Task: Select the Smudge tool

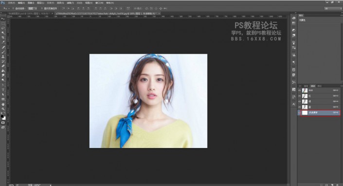Action: click(x=3, y=75)
